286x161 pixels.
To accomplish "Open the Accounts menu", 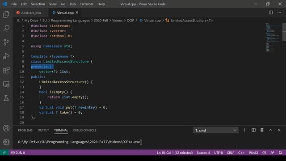I will pos(6,128).
